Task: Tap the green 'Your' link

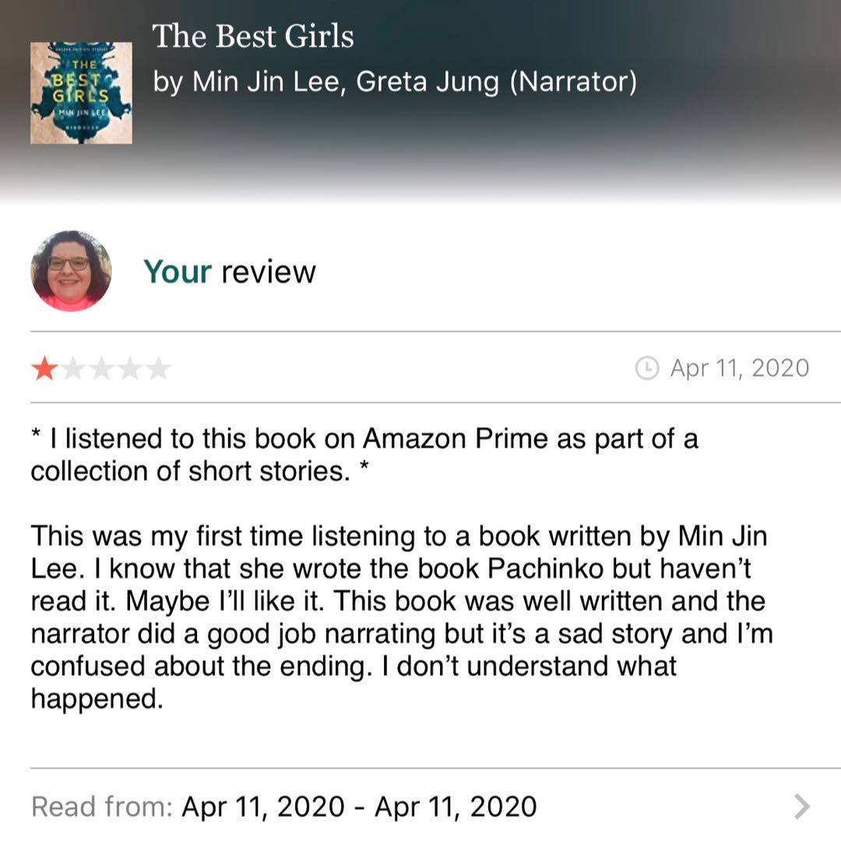Action: pos(178,272)
